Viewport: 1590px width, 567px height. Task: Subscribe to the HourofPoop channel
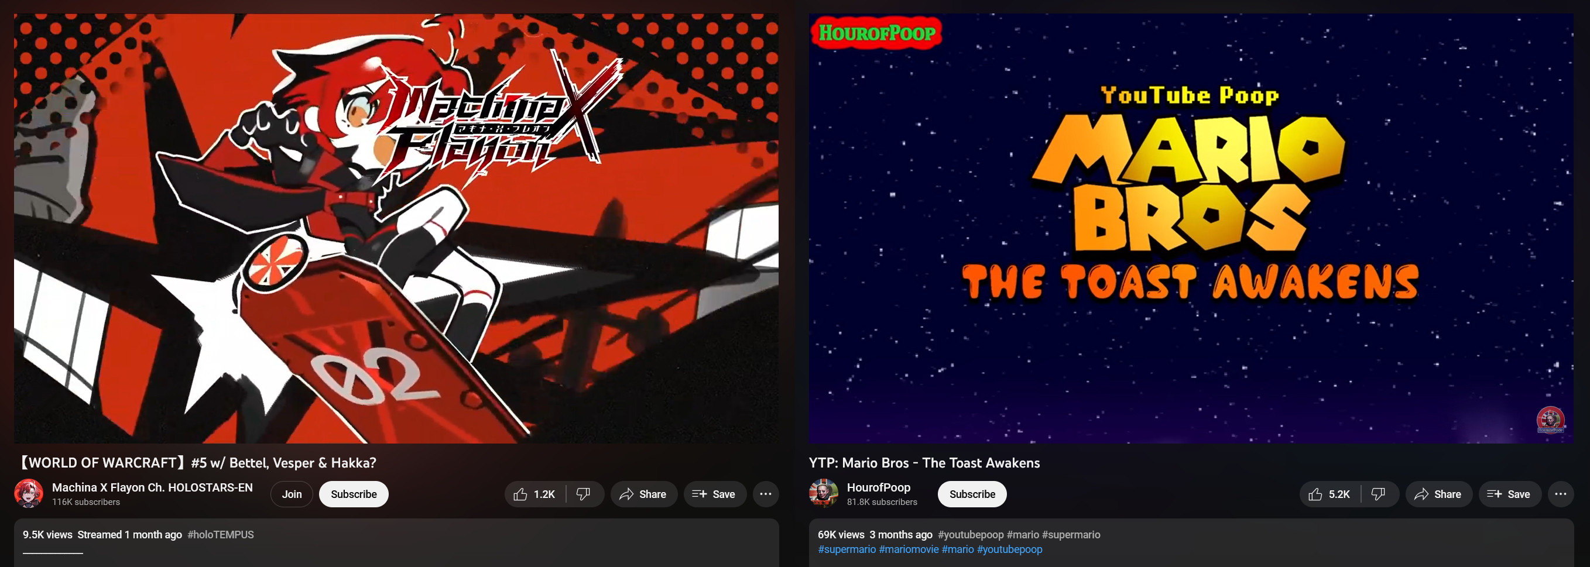(x=972, y=494)
